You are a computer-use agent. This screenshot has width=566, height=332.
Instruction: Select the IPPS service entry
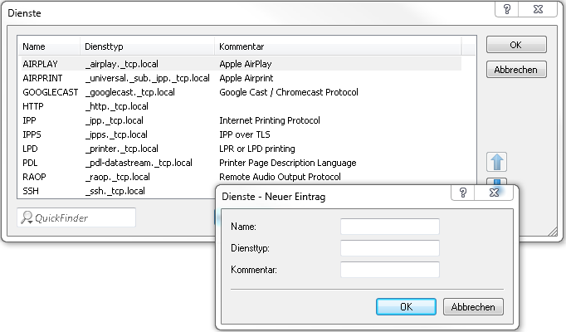coord(32,134)
